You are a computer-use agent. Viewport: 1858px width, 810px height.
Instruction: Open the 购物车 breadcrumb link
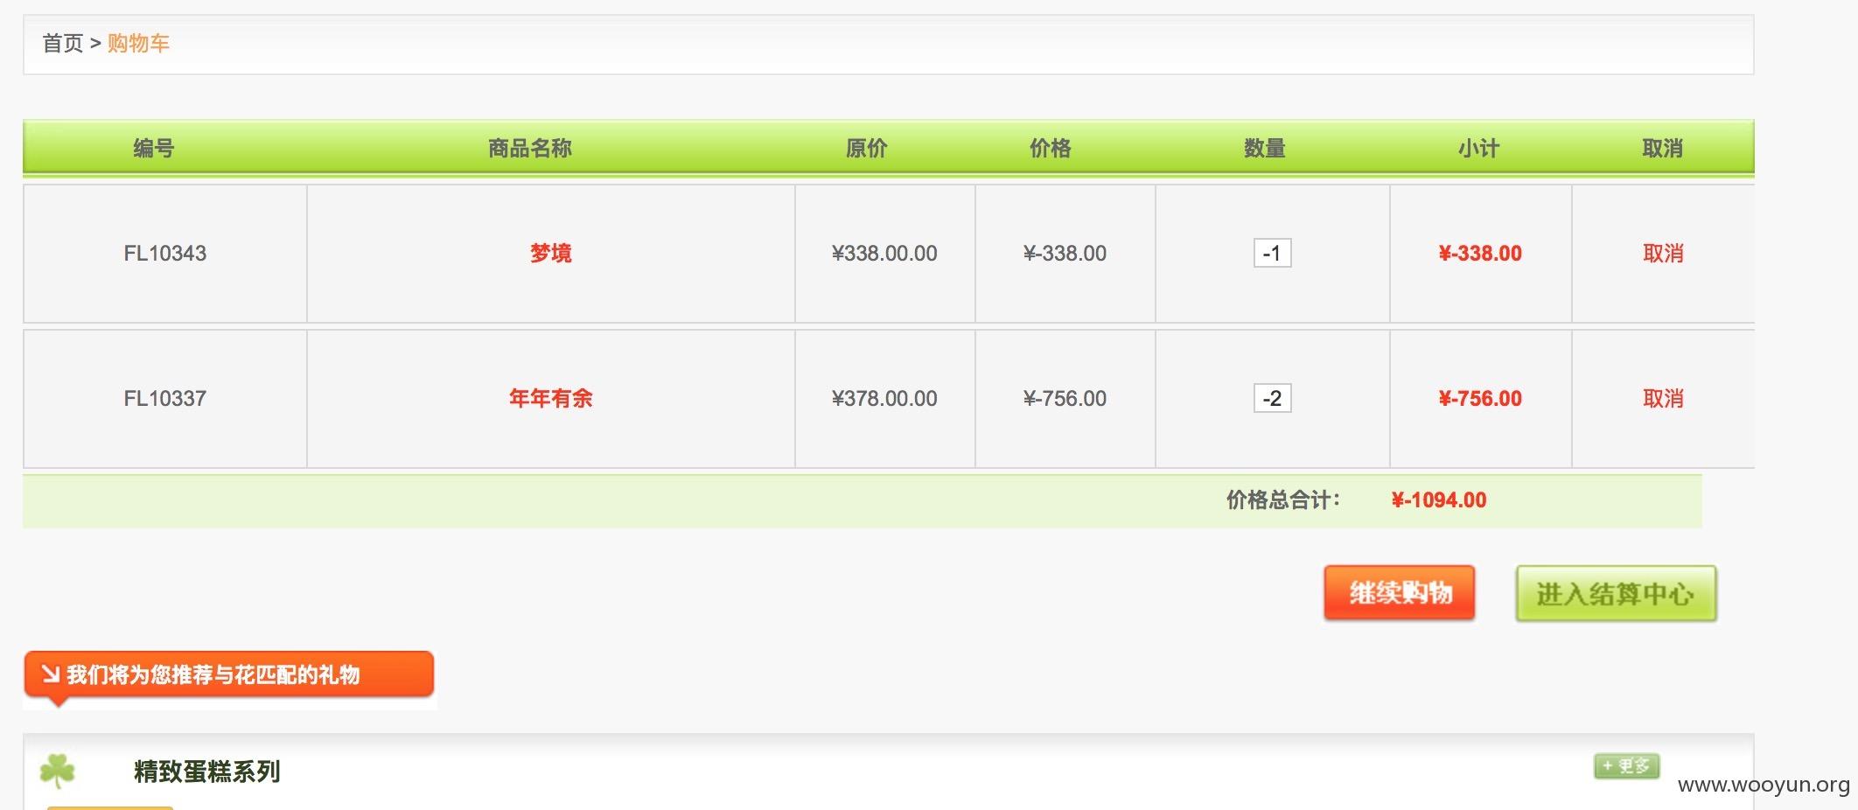[138, 43]
